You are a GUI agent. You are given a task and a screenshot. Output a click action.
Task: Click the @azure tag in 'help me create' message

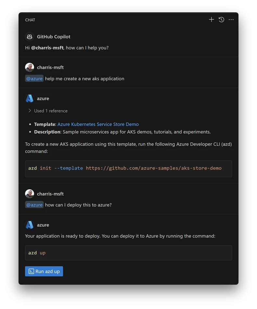coord(34,79)
